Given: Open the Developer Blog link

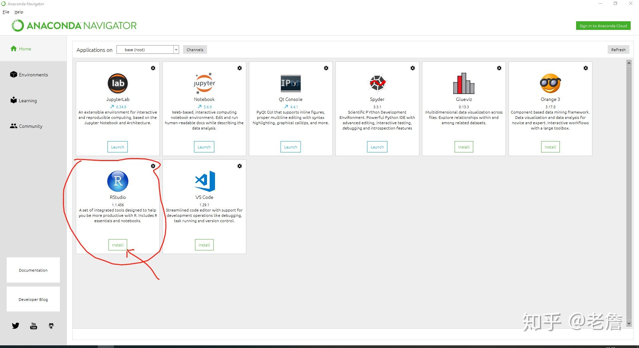Looking at the screenshot, I should (x=33, y=299).
